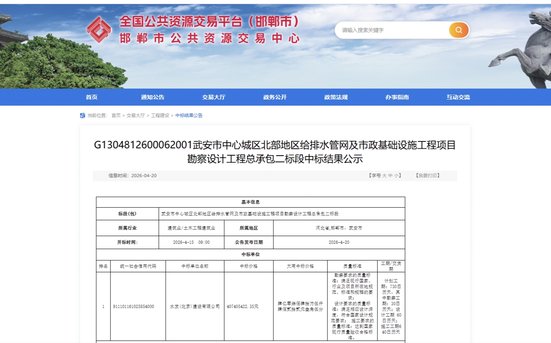
Task: Open the 通知公告 navigation menu
Action: (153, 97)
